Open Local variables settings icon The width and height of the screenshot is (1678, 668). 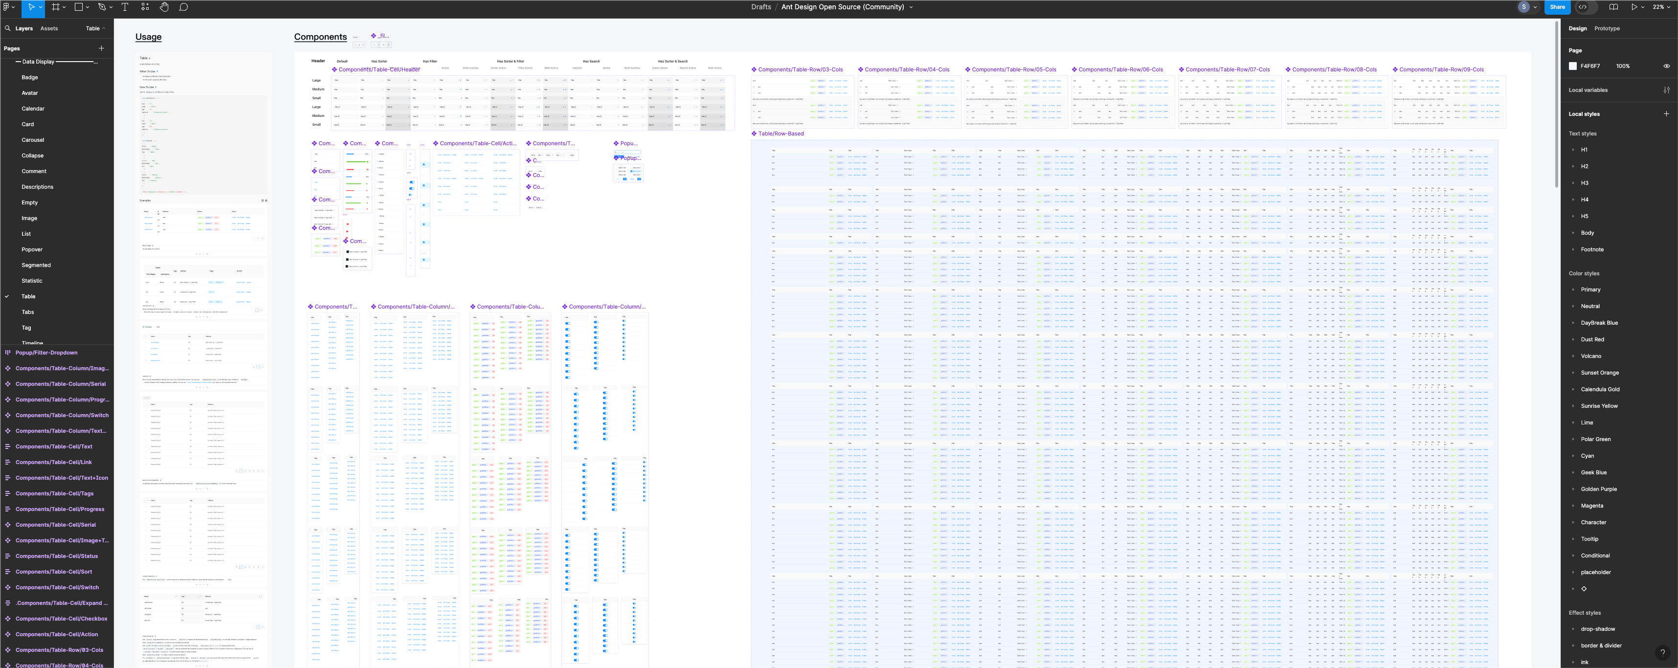tap(1666, 90)
